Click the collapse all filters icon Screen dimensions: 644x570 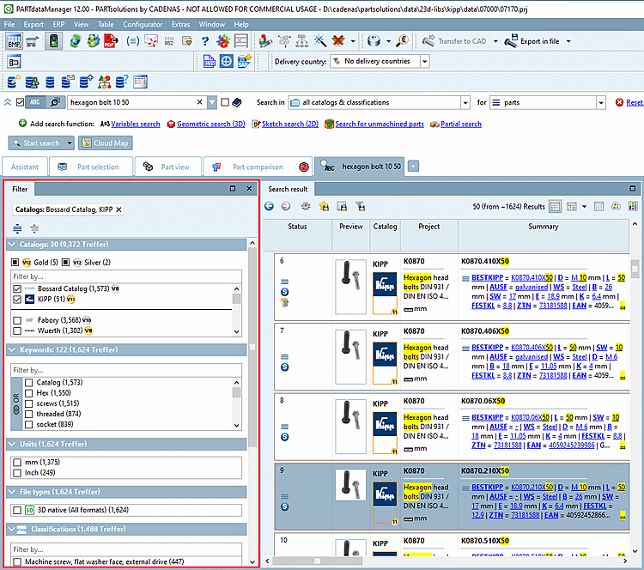pos(34,228)
